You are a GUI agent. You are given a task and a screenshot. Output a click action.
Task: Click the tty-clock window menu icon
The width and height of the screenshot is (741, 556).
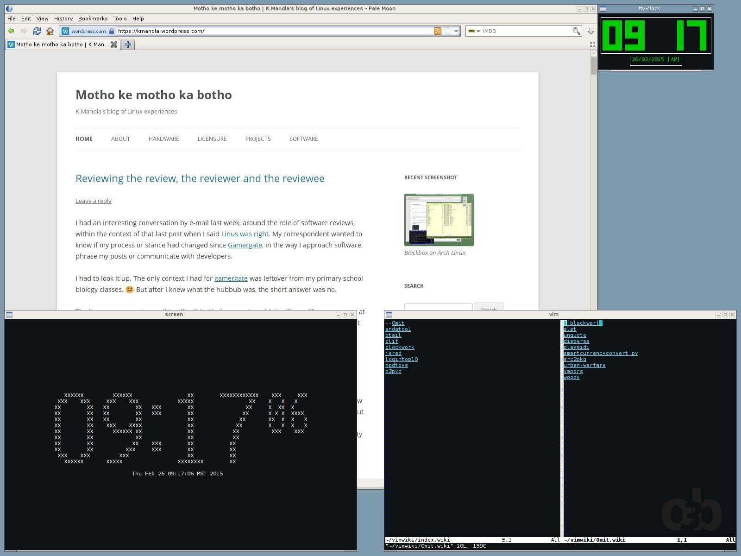coord(603,8)
